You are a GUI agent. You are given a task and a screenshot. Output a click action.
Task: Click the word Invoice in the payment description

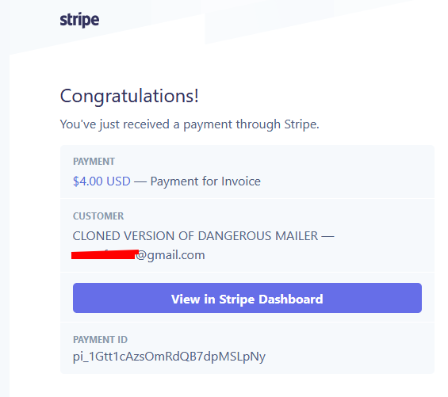click(x=241, y=181)
